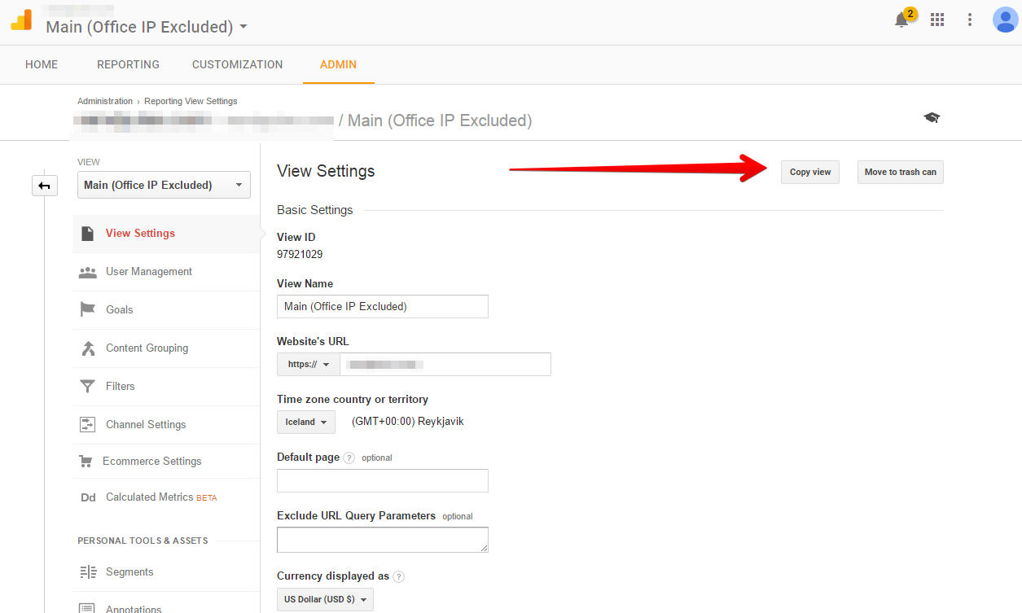Click the user account avatar
Image resolution: width=1022 pixels, height=613 pixels.
(x=1005, y=20)
